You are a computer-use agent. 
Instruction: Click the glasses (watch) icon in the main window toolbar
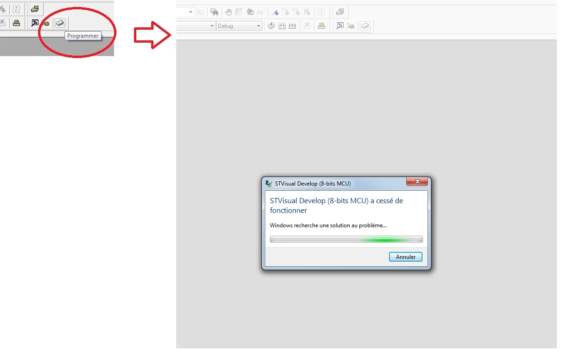[261, 12]
